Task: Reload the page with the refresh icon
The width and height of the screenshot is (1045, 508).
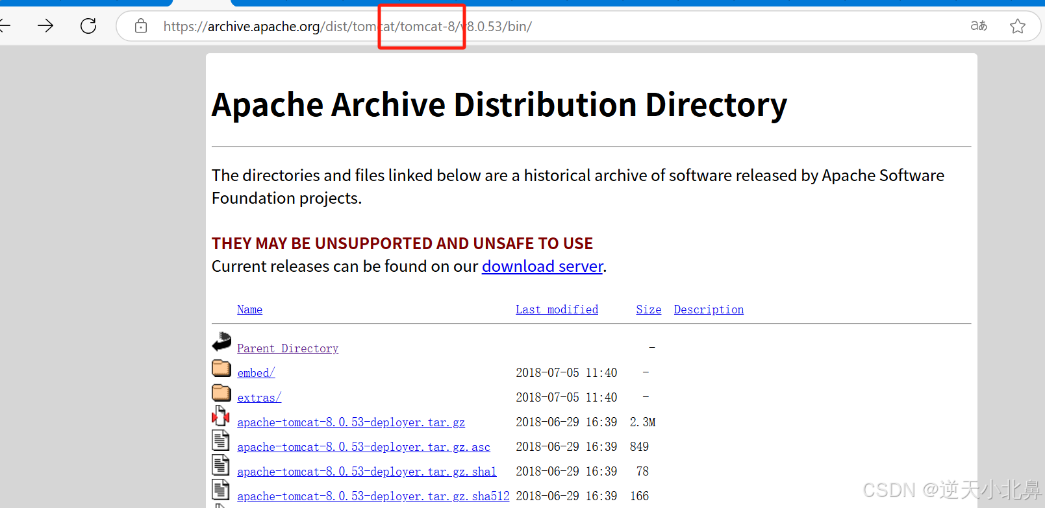Action: 88,26
